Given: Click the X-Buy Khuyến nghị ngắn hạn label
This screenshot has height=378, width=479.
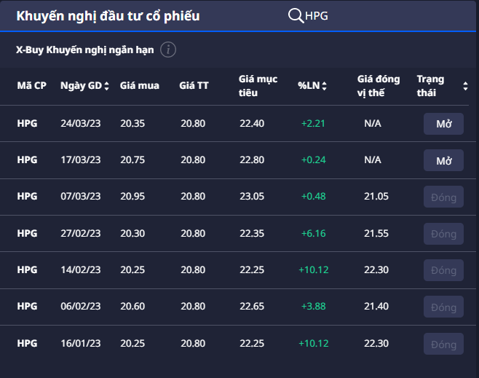Looking at the screenshot, I should [85, 50].
